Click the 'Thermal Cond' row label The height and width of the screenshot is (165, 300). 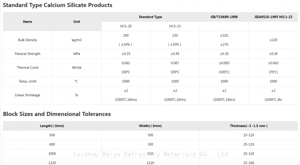point(28,68)
